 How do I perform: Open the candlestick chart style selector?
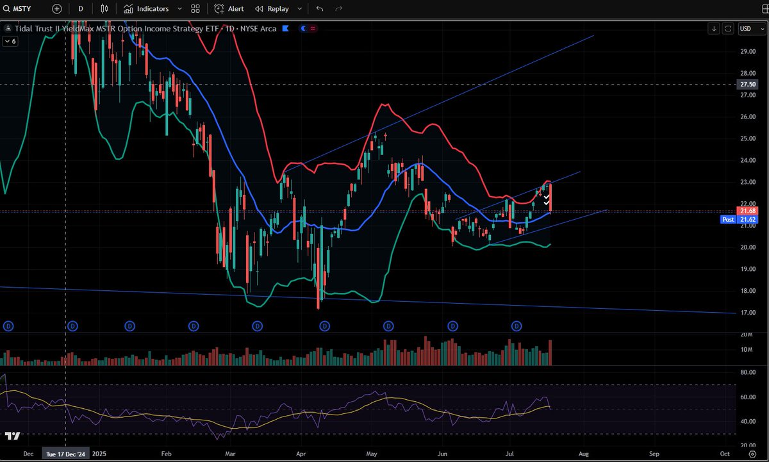(104, 9)
